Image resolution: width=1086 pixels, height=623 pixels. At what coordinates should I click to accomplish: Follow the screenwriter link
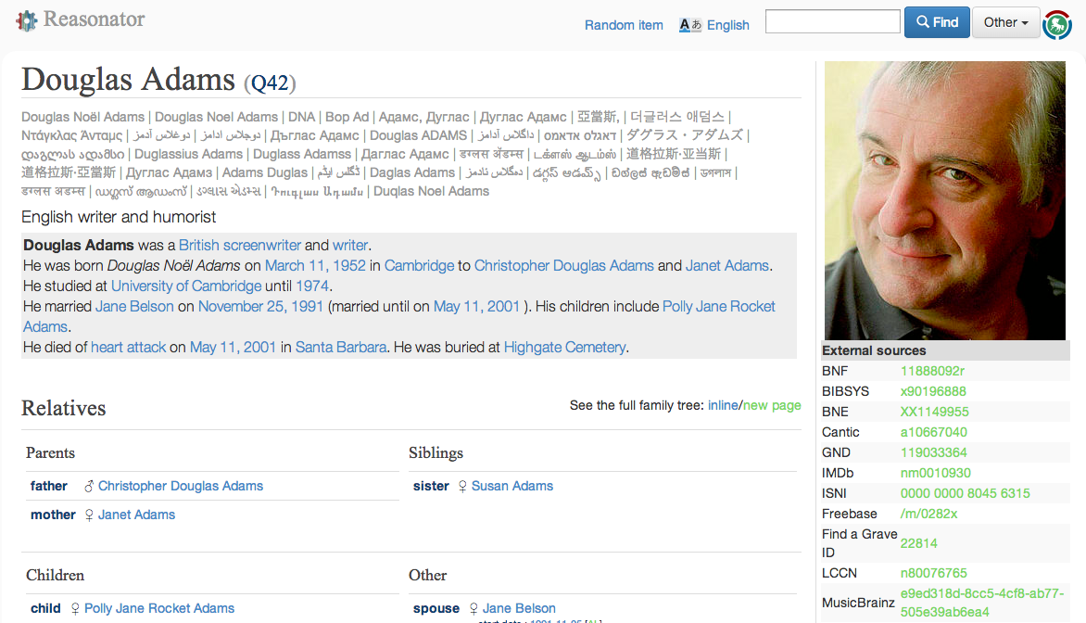click(x=262, y=246)
